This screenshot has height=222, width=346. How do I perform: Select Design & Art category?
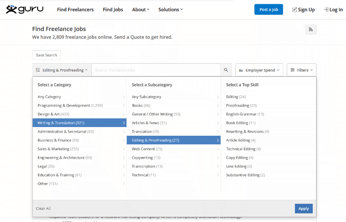click(x=80, y=114)
